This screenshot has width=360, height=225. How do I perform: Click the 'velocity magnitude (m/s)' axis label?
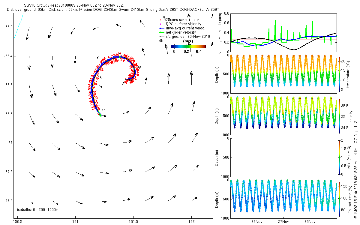[220, 33]
